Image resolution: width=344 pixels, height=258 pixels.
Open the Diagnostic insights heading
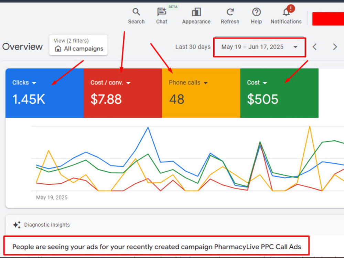click(x=47, y=225)
